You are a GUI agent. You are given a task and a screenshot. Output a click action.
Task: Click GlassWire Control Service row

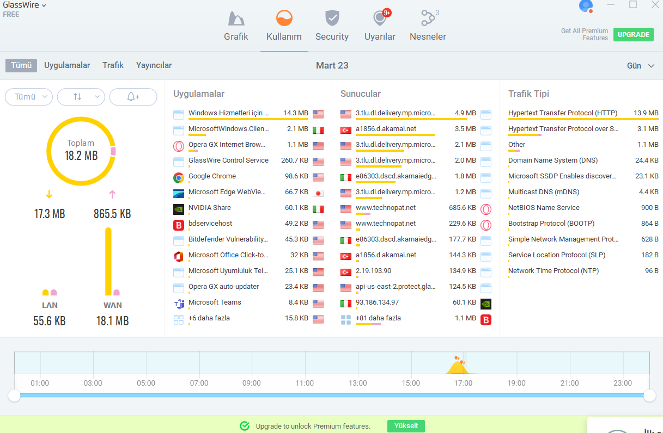(248, 161)
